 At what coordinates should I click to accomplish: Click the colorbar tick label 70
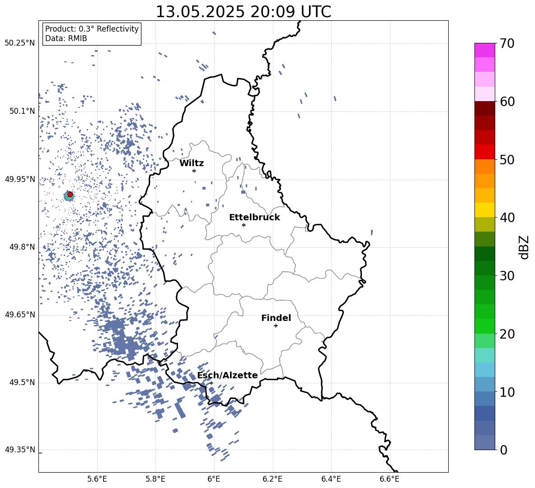[x=507, y=44]
